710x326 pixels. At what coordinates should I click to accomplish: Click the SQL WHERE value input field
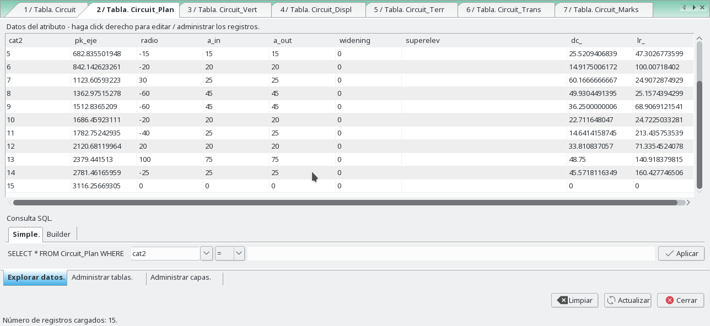pyautogui.click(x=451, y=253)
